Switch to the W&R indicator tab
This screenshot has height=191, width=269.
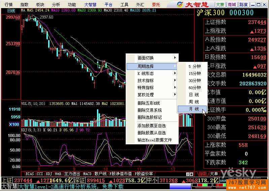coord(58,174)
